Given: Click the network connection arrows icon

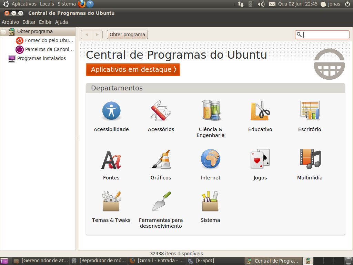Looking at the screenshot, I should click(x=240, y=4).
